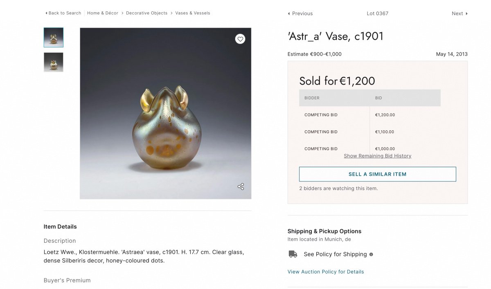491x289 pixels.
Task: Return via the Back to Search link
Action: pyautogui.click(x=64, y=13)
